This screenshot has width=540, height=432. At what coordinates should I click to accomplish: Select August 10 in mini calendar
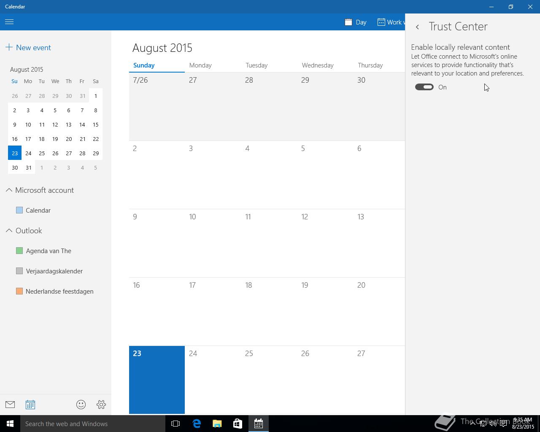28,124
